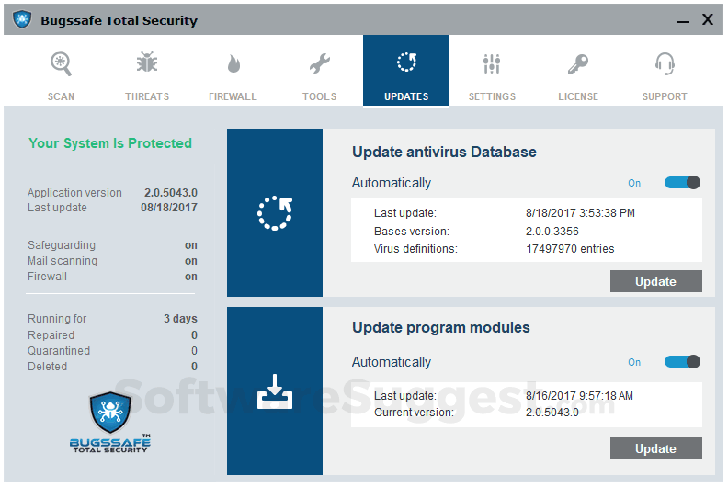Screen dimensions: 728x487
Task: Open the Settings sliders icon
Action: click(492, 64)
